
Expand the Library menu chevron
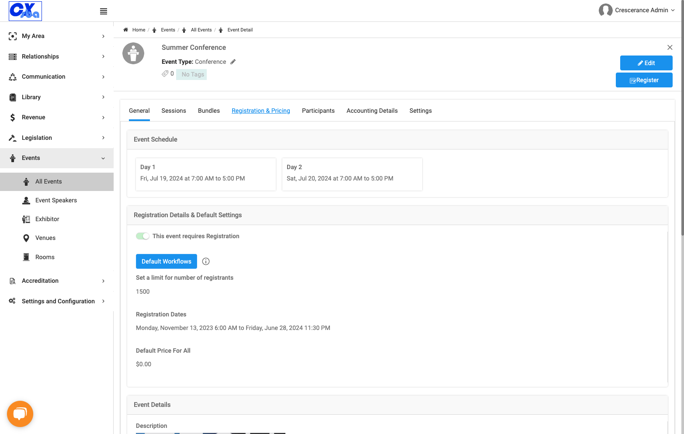click(x=103, y=97)
